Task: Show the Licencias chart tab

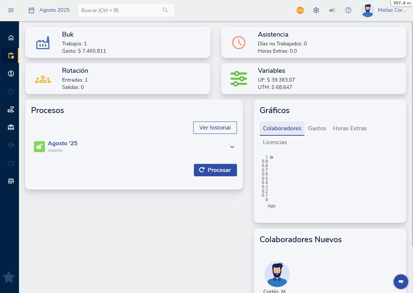Action: [x=275, y=142]
